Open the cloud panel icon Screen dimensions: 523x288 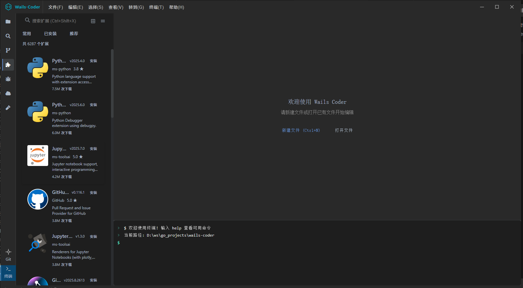click(x=8, y=93)
